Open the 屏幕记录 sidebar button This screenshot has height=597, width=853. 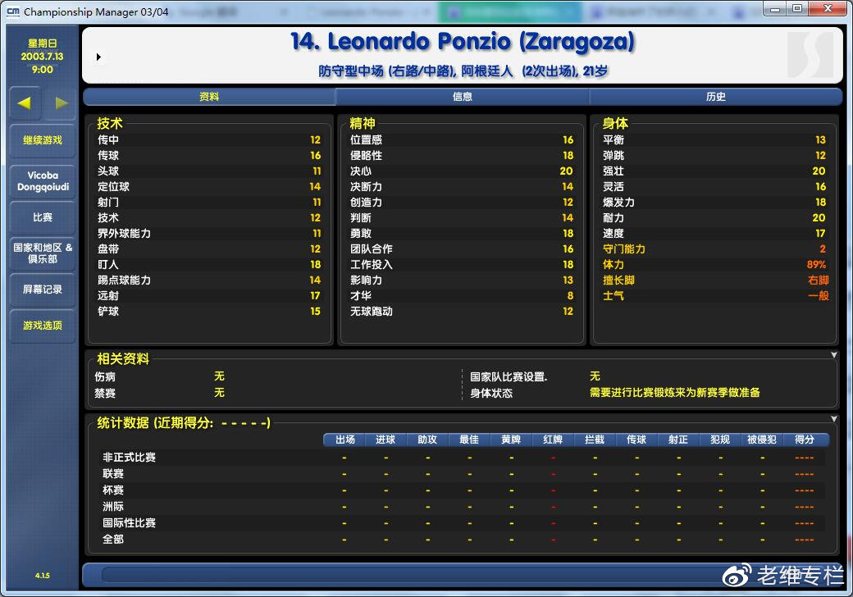[x=43, y=289]
